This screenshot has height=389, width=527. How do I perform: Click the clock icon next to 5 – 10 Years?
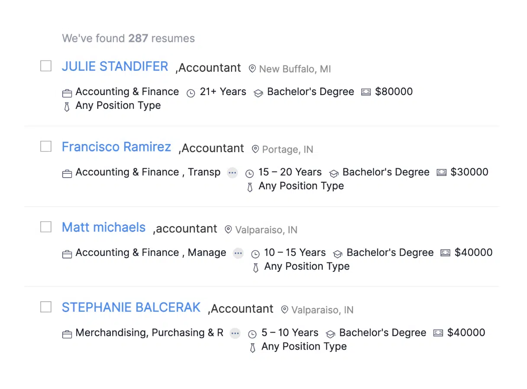tap(252, 334)
